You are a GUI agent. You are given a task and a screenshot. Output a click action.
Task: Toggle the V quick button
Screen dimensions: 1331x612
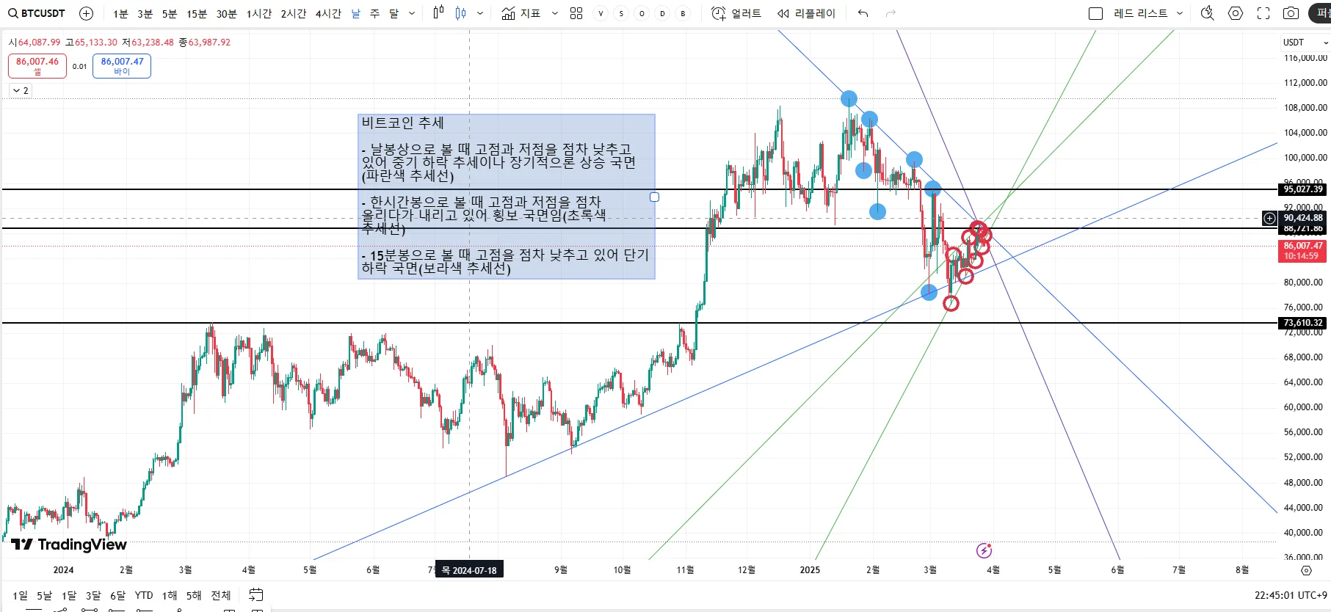click(601, 13)
